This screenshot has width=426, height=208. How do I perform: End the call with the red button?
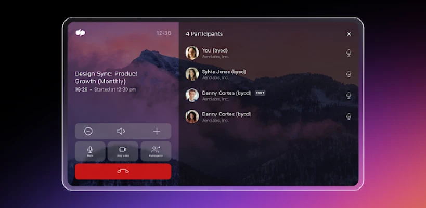click(123, 171)
